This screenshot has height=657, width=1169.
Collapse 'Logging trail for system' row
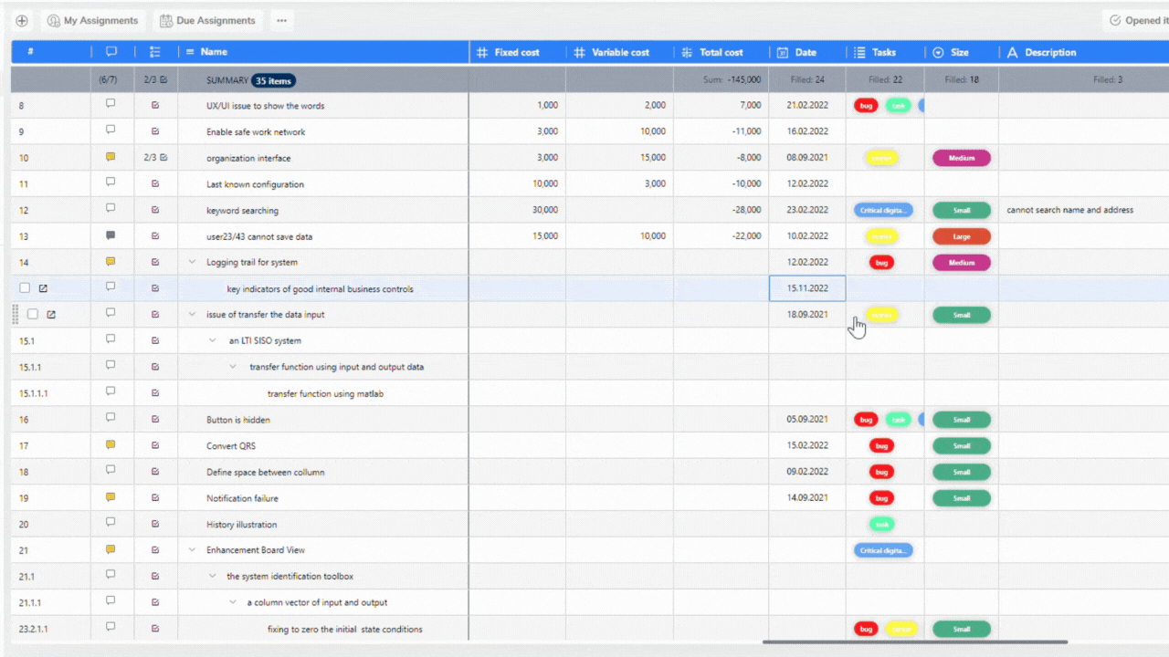(192, 262)
